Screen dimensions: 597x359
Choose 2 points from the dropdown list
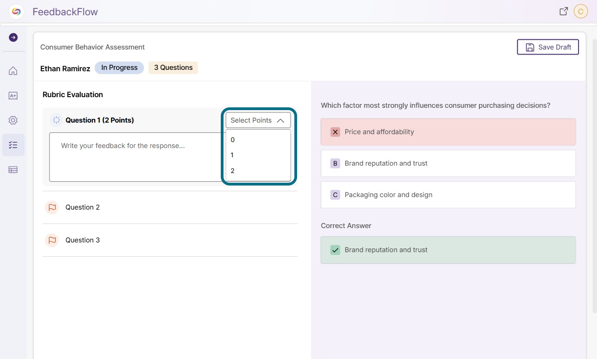[258, 171]
